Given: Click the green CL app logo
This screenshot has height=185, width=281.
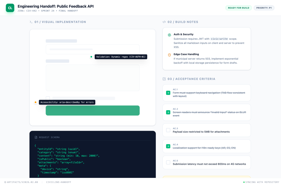Looking at the screenshot, I should point(10,8).
